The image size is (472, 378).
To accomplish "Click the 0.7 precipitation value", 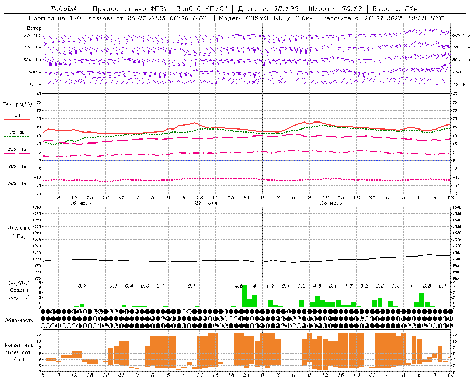I will click(x=82, y=286).
